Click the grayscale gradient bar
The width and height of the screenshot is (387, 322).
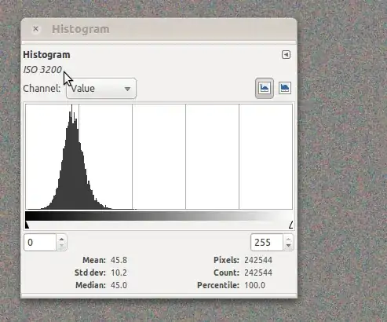159,216
